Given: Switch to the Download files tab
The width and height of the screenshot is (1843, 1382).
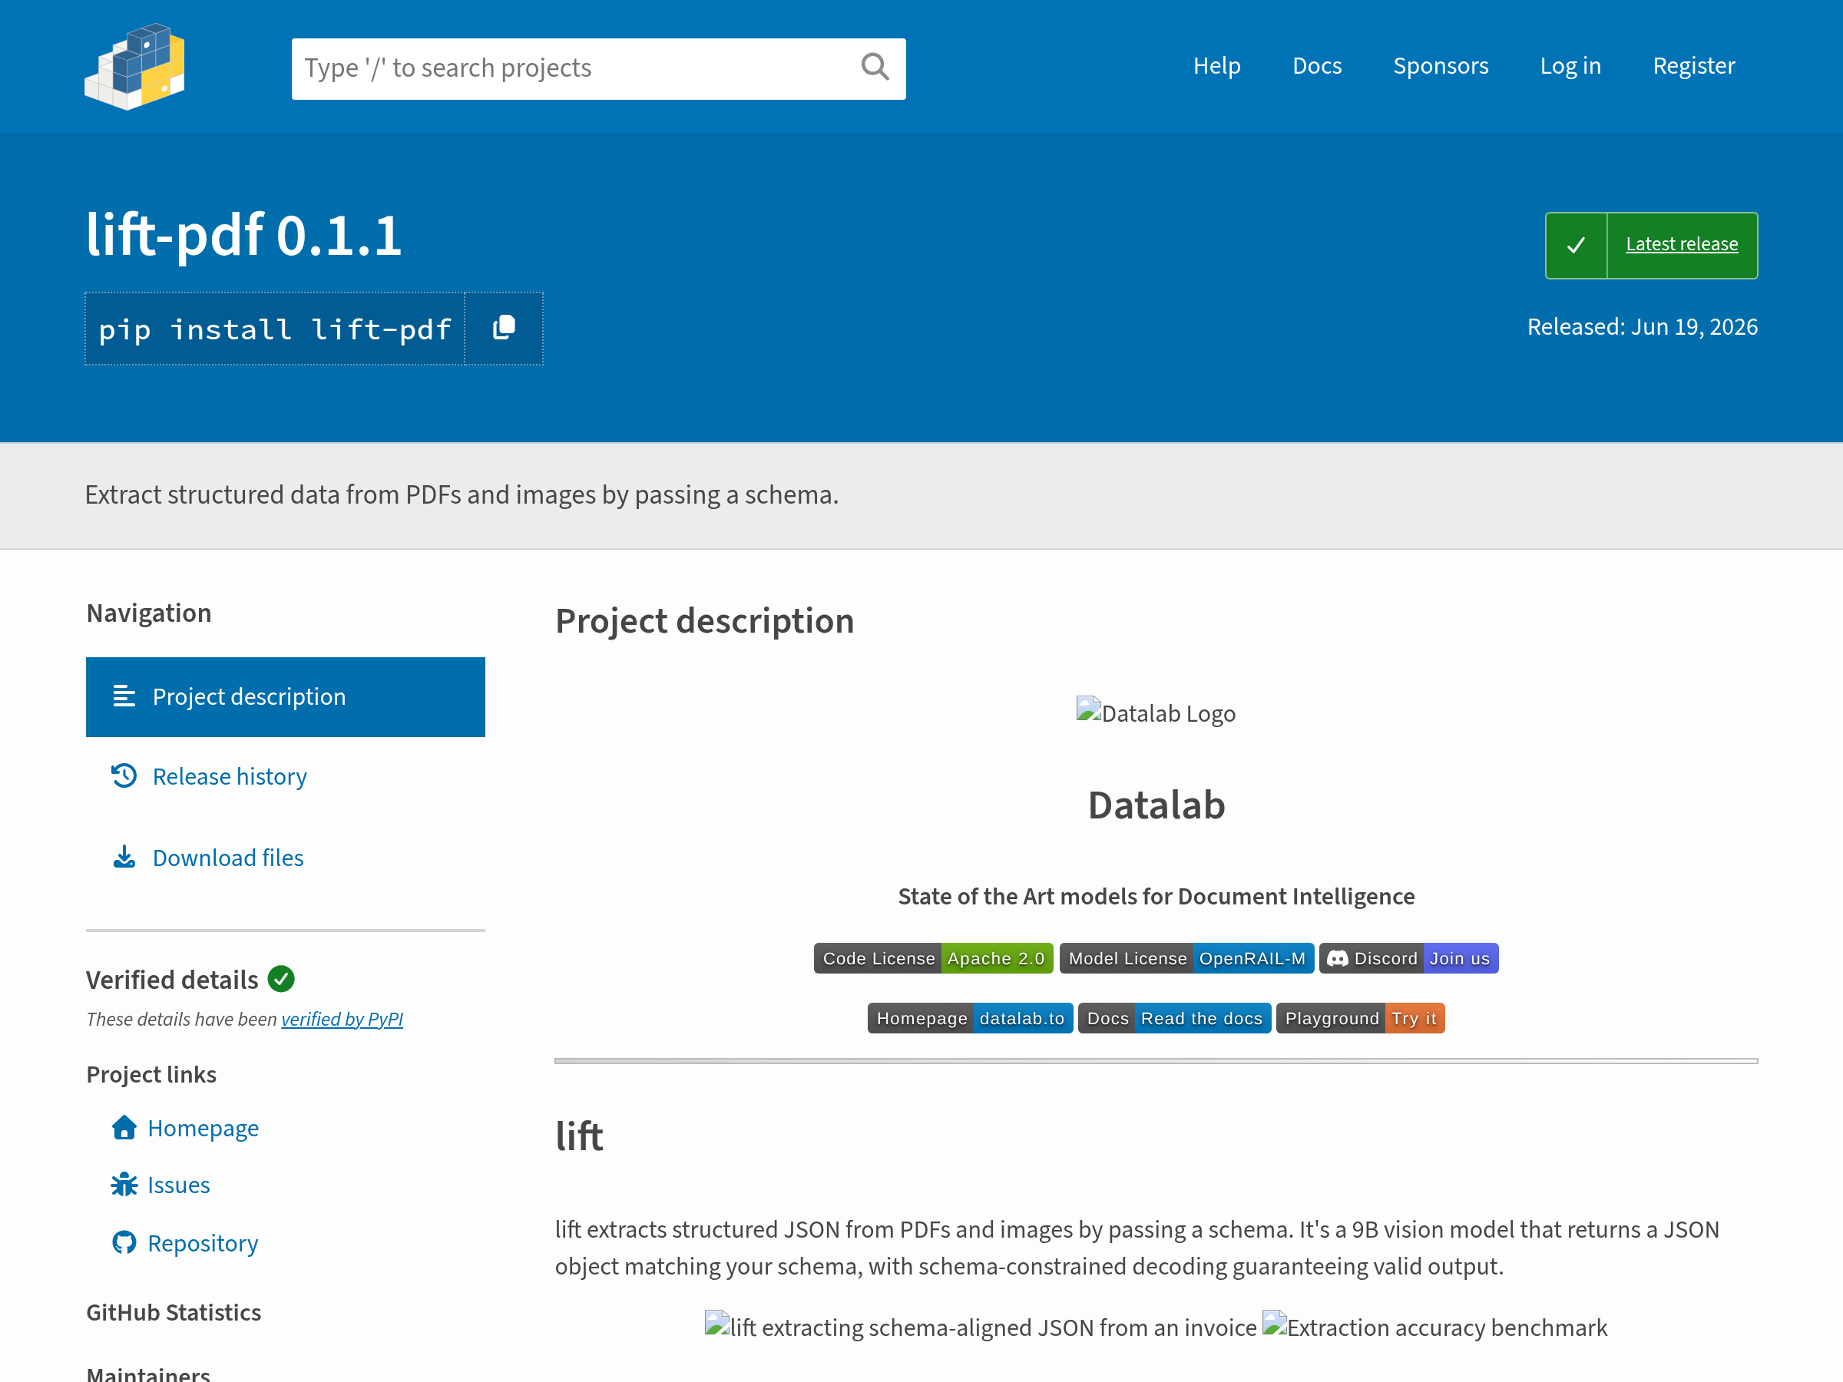Looking at the screenshot, I should [x=285, y=857].
